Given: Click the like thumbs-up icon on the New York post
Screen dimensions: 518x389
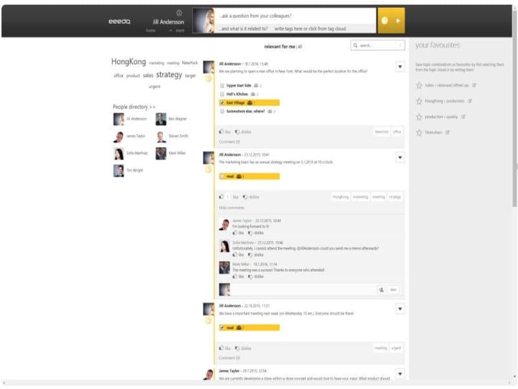Looking at the screenshot, I should pos(221,132).
